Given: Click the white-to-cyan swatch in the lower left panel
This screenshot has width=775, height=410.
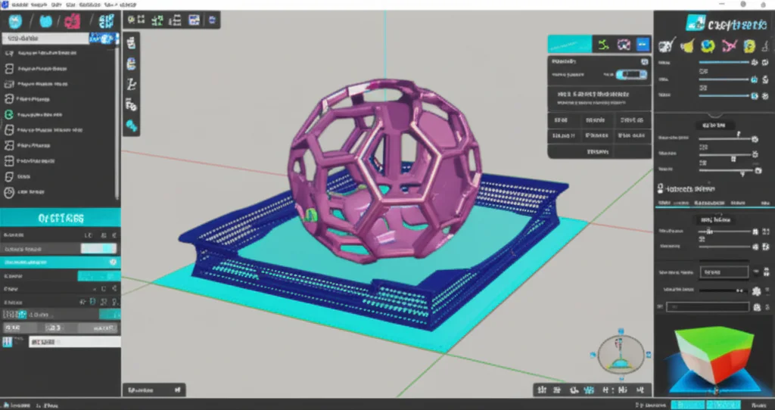Looking at the screenshot, I should point(99,248).
